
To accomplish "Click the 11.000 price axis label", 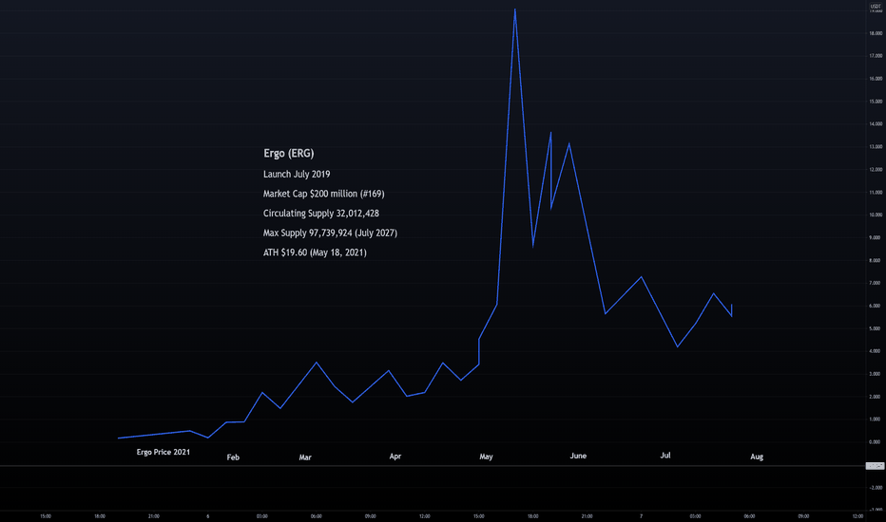I will pyautogui.click(x=876, y=193).
